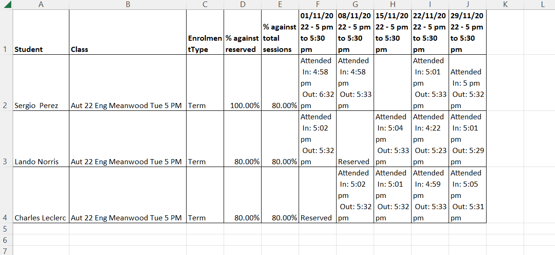
Task: Click the Charles Leclerc cell
Action: [41, 195]
